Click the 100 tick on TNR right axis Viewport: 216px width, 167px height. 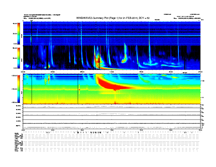coord(203,81)
